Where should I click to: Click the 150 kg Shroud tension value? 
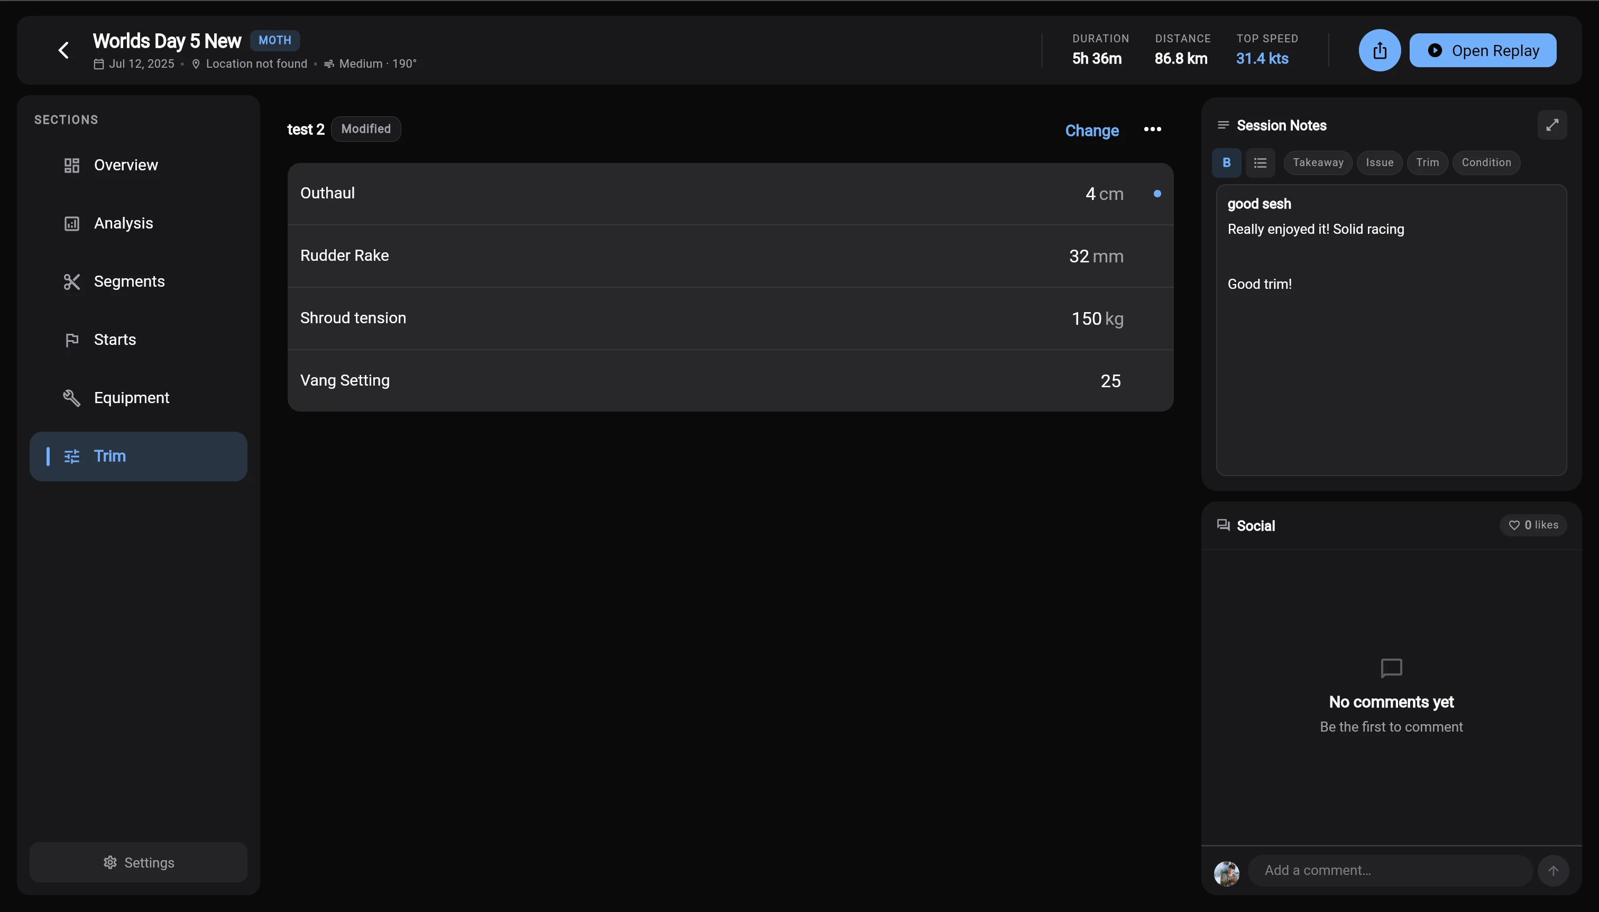coord(1097,320)
